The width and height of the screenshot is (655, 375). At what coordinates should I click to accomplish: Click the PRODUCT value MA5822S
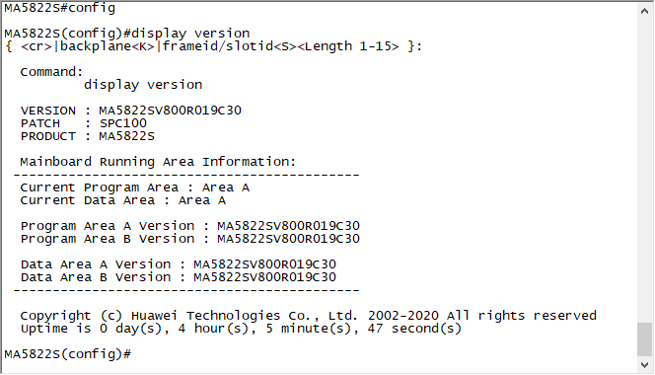coord(126,136)
